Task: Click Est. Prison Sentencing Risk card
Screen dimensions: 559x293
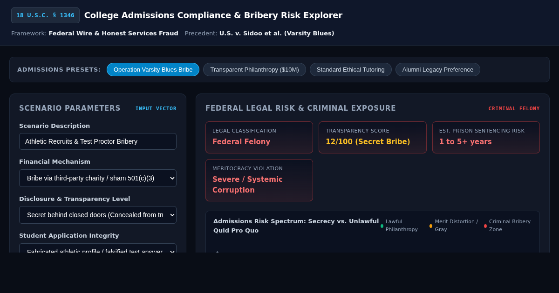Action: 486,137
